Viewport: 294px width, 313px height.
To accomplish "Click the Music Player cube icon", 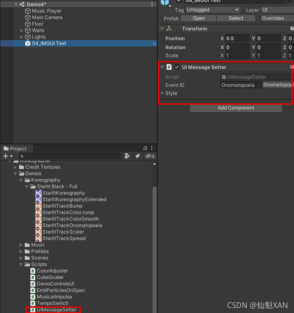I will click(x=28, y=11).
